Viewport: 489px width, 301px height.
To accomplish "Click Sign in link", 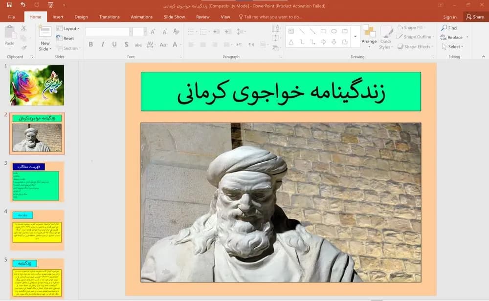I will click(x=450, y=17).
